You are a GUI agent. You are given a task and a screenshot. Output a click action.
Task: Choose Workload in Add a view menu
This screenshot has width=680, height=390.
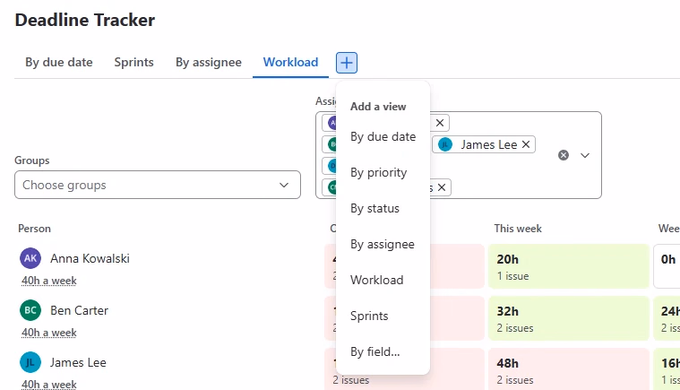tap(383, 281)
